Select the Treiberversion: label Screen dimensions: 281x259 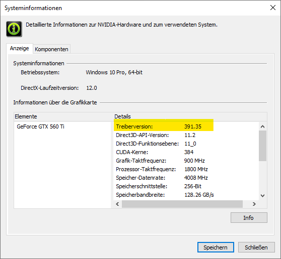click(x=134, y=126)
